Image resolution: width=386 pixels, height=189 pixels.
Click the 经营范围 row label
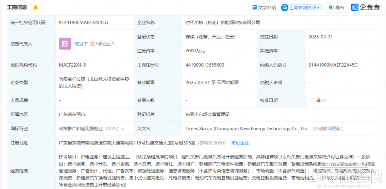[19, 171]
